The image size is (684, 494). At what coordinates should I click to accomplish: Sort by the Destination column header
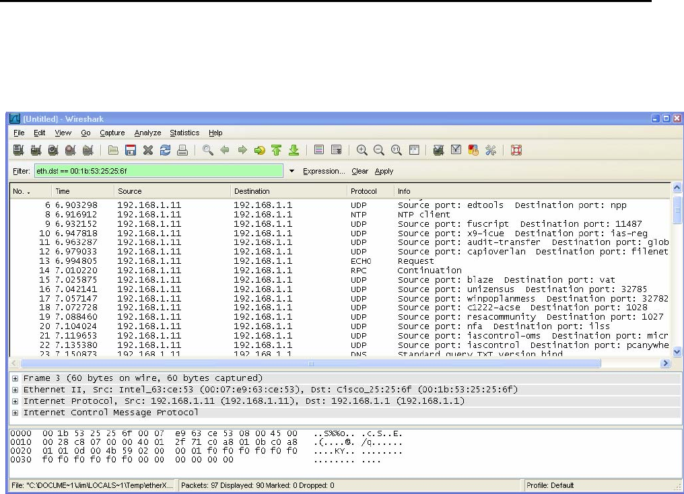288,191
